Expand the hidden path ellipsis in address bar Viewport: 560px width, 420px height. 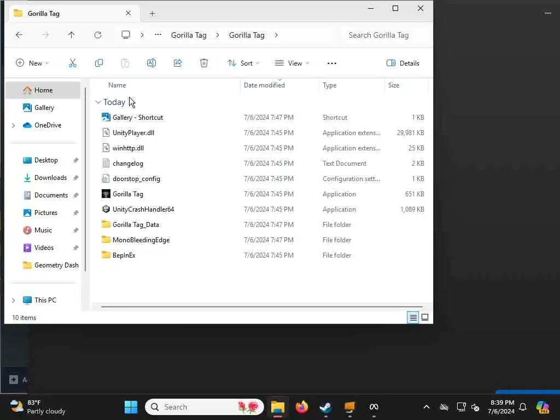158,34
